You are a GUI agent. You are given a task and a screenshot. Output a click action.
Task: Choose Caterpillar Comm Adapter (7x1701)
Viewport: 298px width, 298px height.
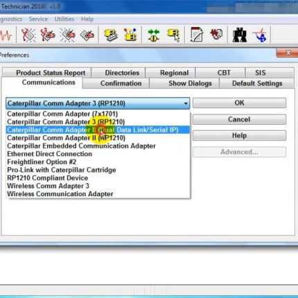pos(98,114)
